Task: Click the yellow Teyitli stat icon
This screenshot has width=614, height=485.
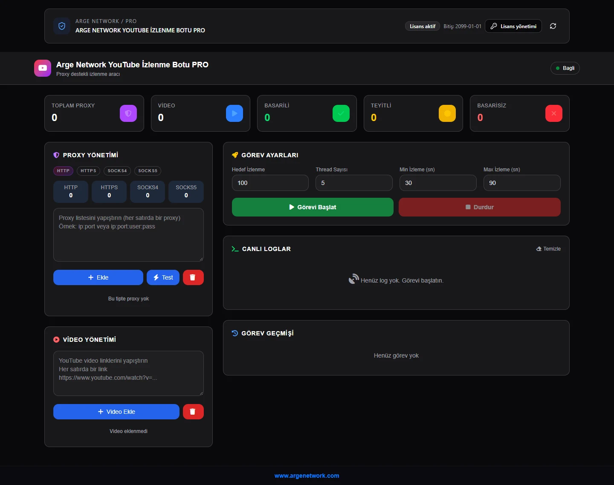Action: (447, 113)
